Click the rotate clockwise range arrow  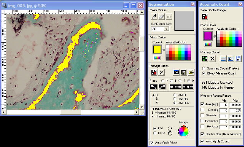point(170,128)
